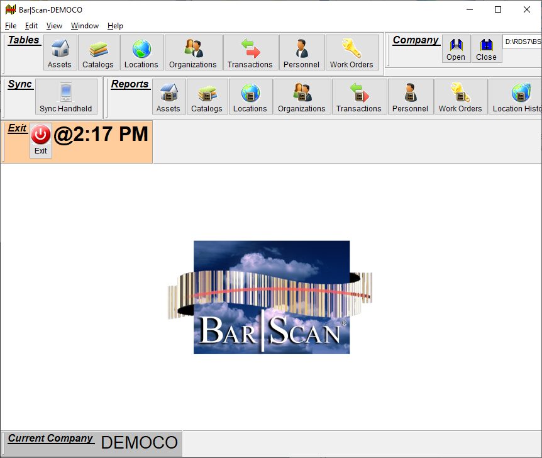
Task: Run the Organizations report
Action: 302,96
